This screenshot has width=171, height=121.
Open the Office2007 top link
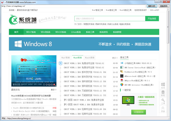pyautogui.click(x=154, y=10)
